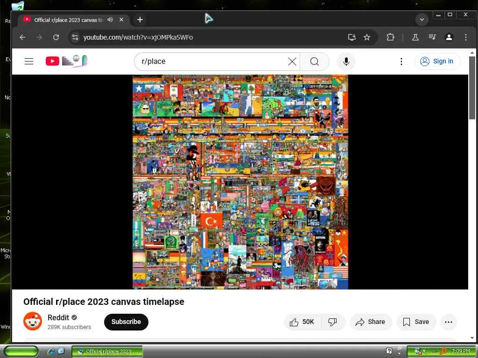Screen dimensions: 478x358
Task: Click the page's vertical scrollbar thumb
Action: point(472,88)
